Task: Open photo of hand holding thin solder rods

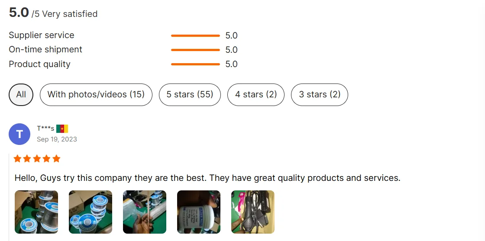Action: 145,212
